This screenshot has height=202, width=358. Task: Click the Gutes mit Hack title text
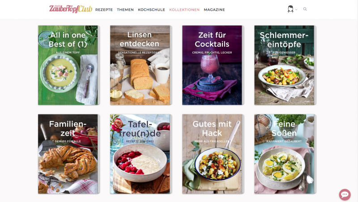(212, 128)
